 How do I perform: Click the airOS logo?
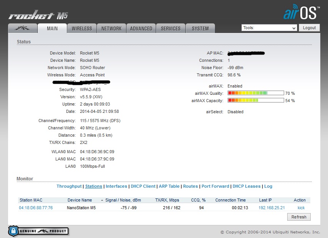pos(301,12)
